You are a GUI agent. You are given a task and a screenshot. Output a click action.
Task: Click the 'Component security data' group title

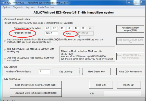[17, 19]
